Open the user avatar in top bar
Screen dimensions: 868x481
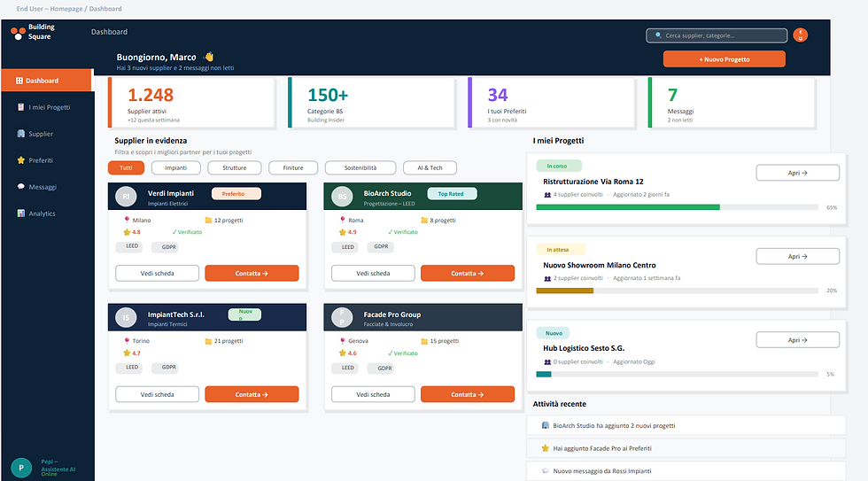pos(800,35)
